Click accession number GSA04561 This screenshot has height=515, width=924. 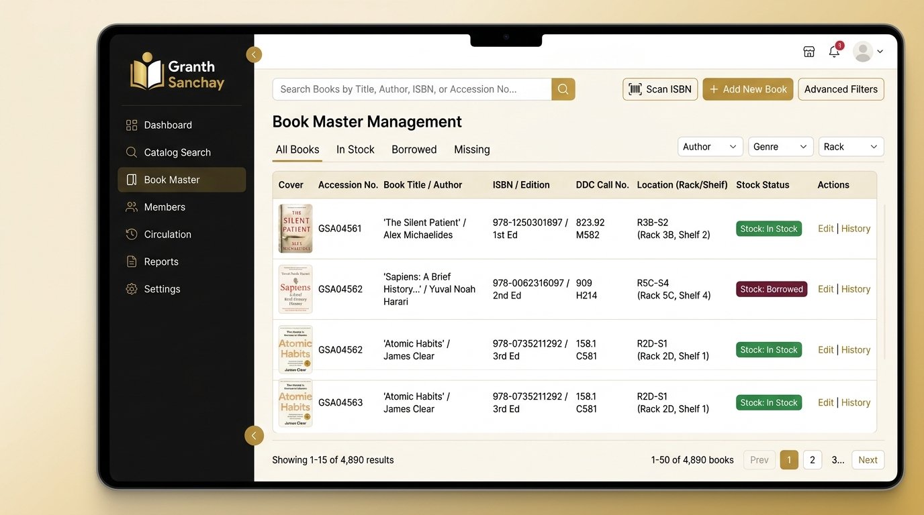coord(340,229)
